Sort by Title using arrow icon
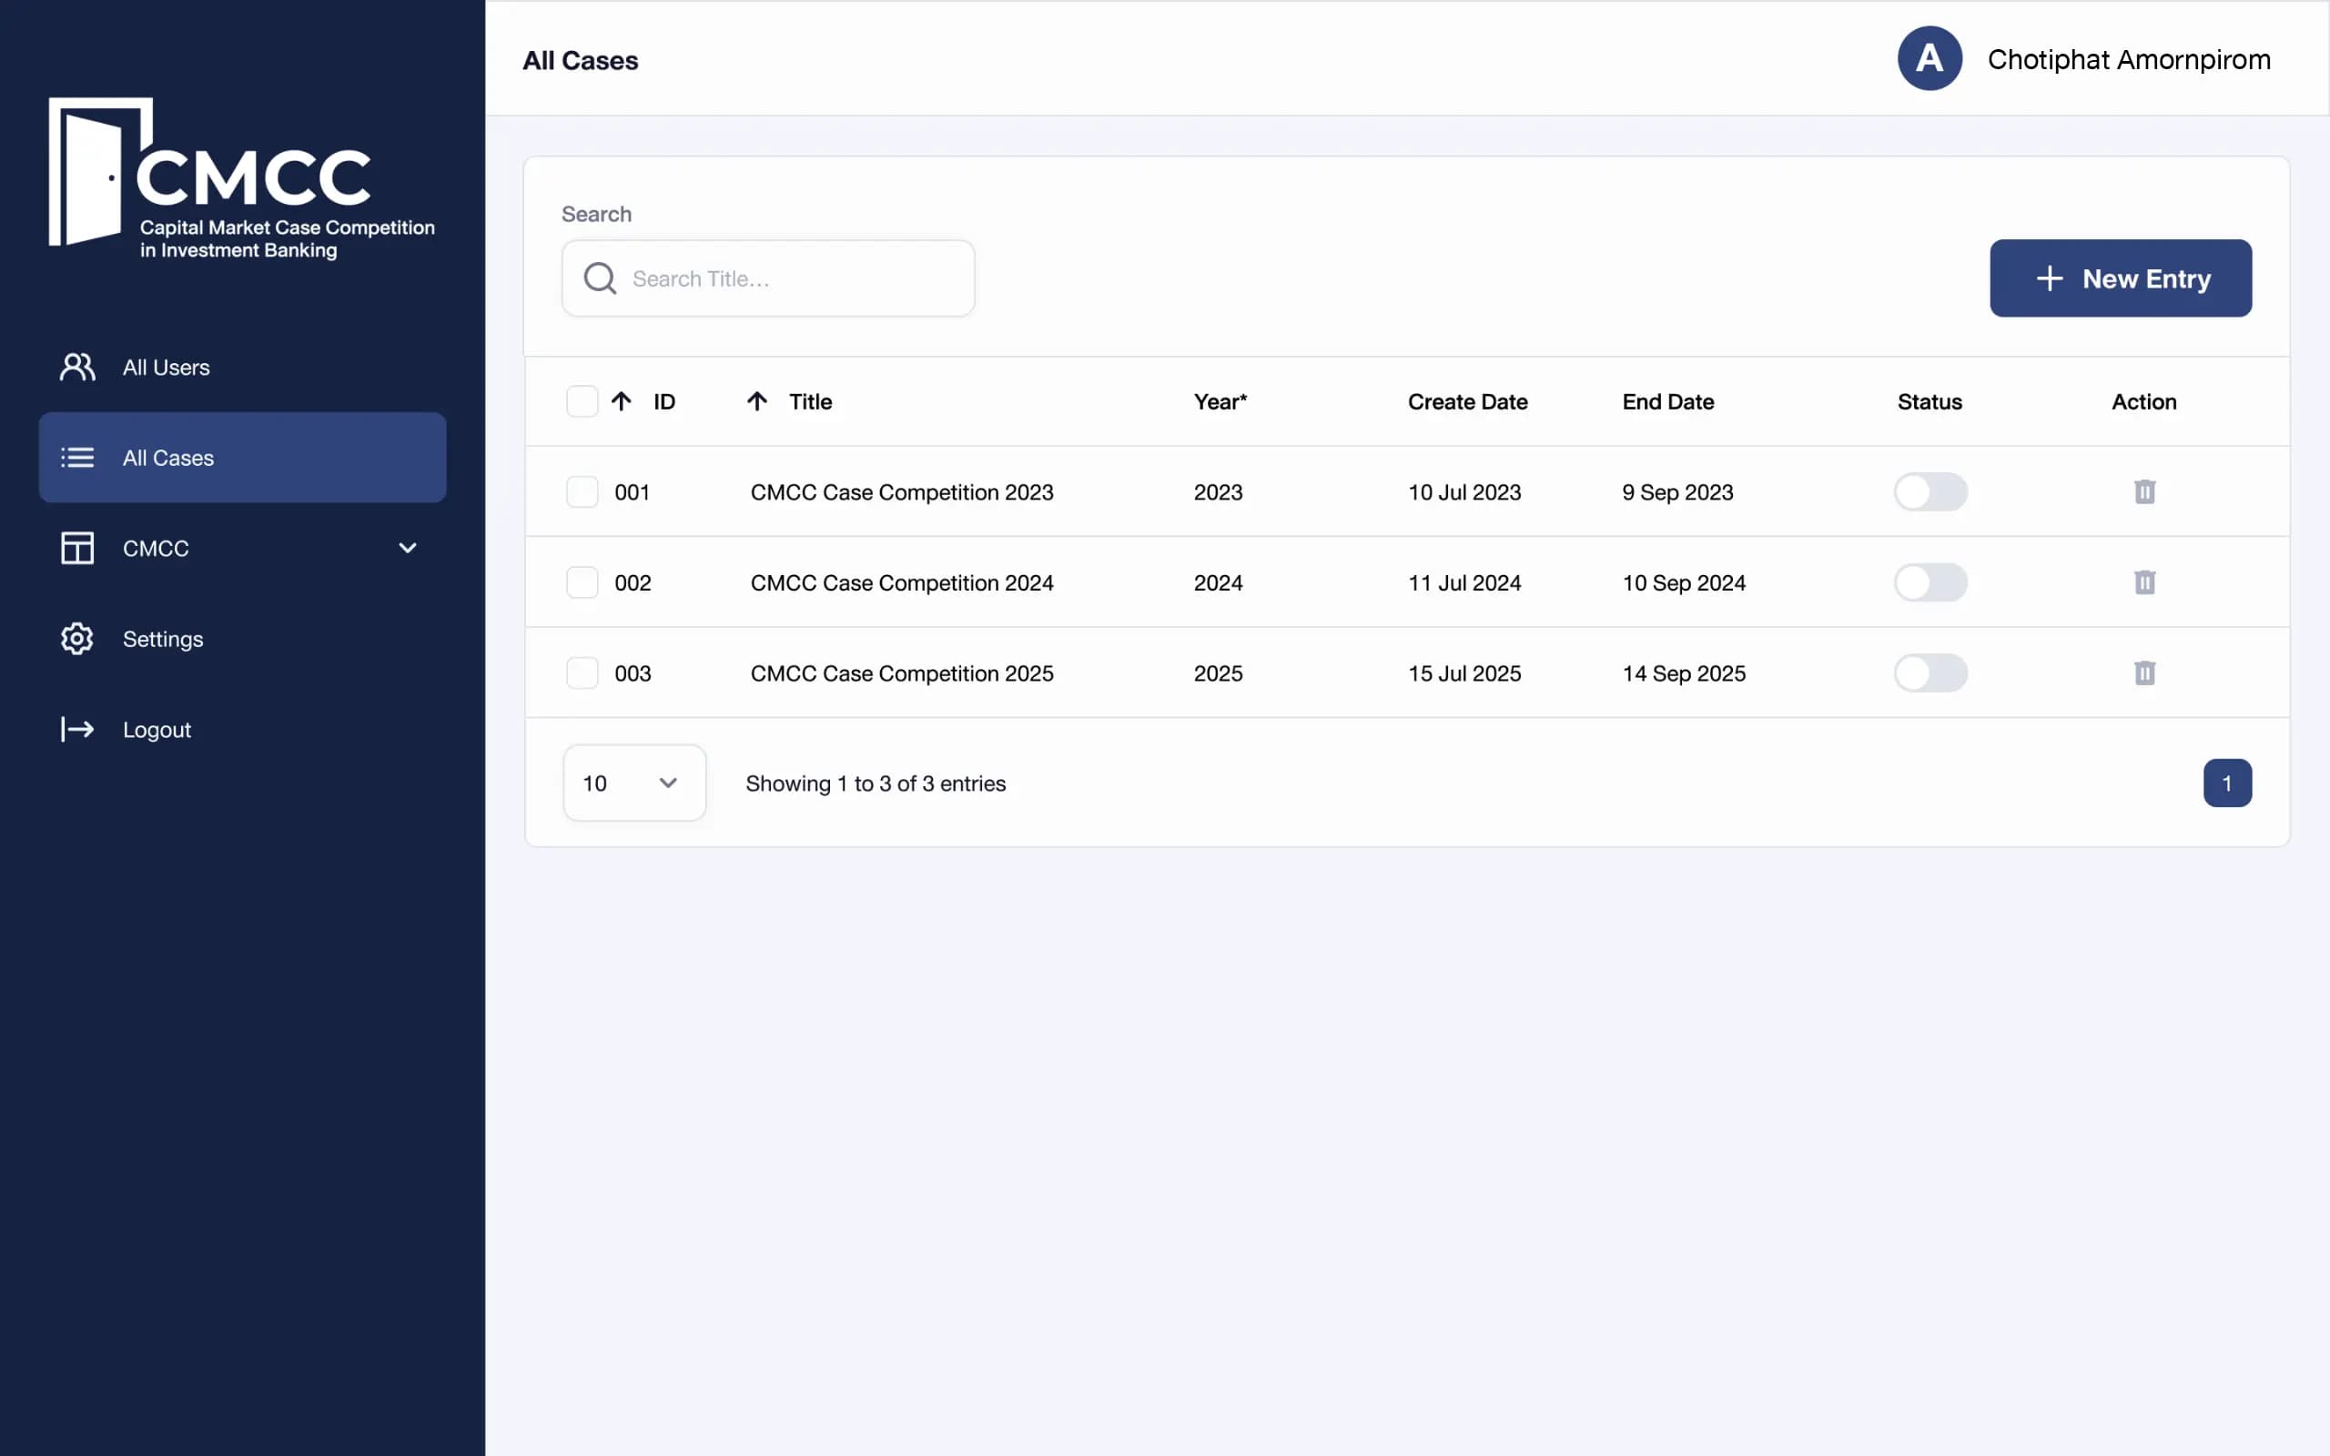Image resolution: width=2330 pixels, height=1456 pixels. [x=756, y=401]
